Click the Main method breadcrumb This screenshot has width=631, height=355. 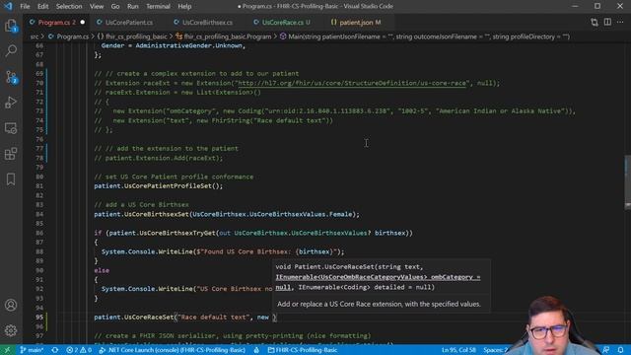coord(425,36)
